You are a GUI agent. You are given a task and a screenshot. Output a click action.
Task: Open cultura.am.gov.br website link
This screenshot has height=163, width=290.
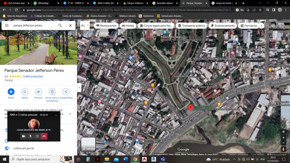[24, 148]
